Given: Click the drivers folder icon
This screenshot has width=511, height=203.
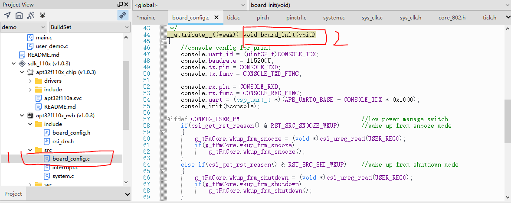Looking at the screenshot, I should (x=39, y=81).
